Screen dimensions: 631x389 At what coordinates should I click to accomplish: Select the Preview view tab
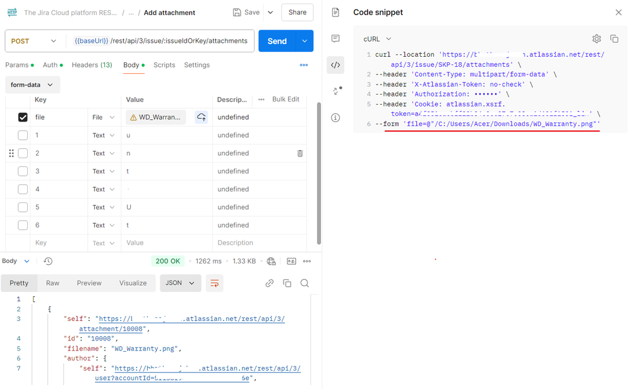[x=89, y=283]
